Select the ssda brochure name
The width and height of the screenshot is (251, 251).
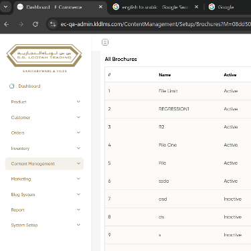click(x=164, y=181)
